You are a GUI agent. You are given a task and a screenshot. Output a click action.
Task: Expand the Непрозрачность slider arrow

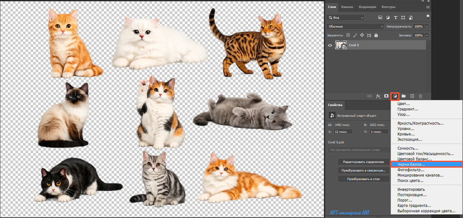coord(427,27)
